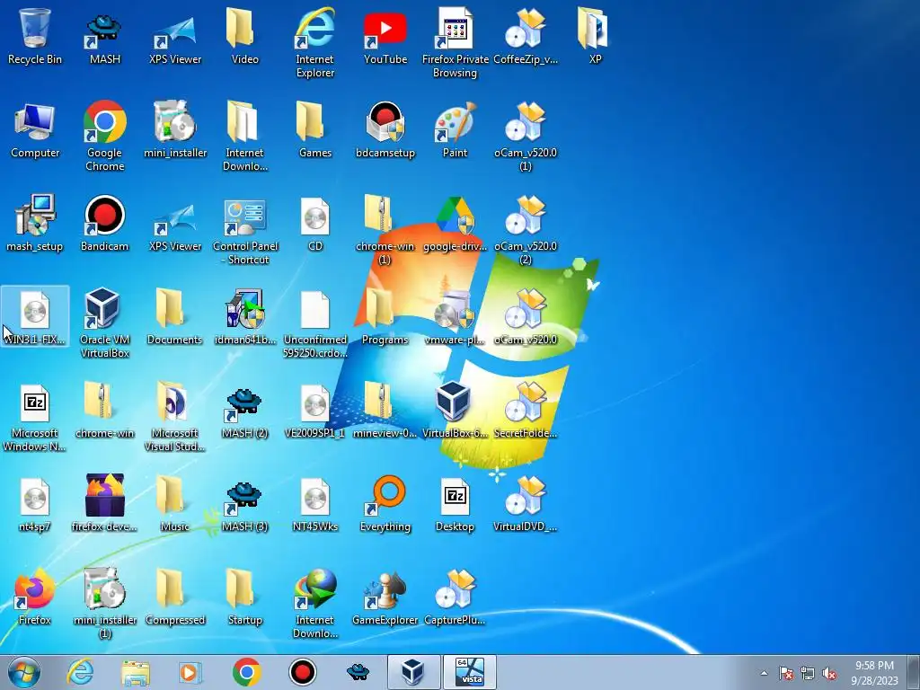
Task: Select the bdcamsetup installer
Action: tap(385, 129)
